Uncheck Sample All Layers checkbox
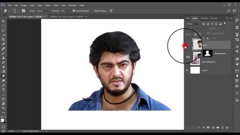The width and height of the screenshot is (240, 135). click(x=74, y=11)
